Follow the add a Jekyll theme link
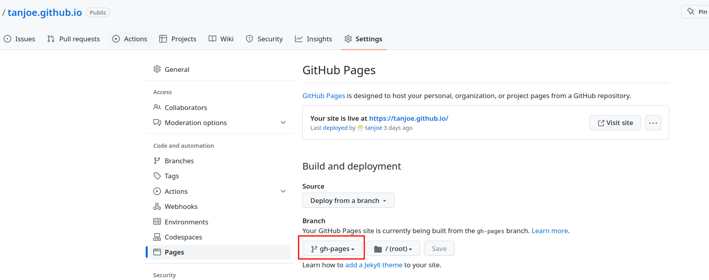709x280 pixels. [x=373, y=265]
